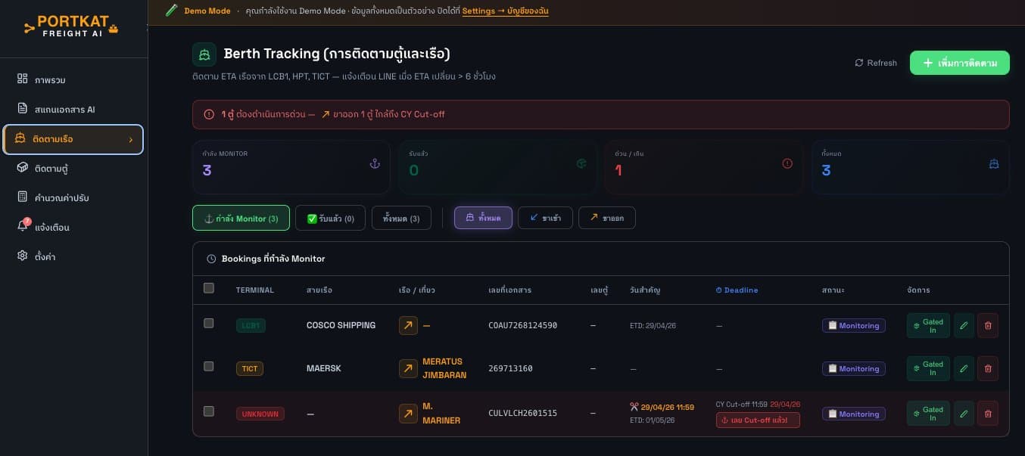The width and height of the screenshot is (1025, 456).
Task: Select the รับแล้ว (0) tab
Action: point(330,218)
